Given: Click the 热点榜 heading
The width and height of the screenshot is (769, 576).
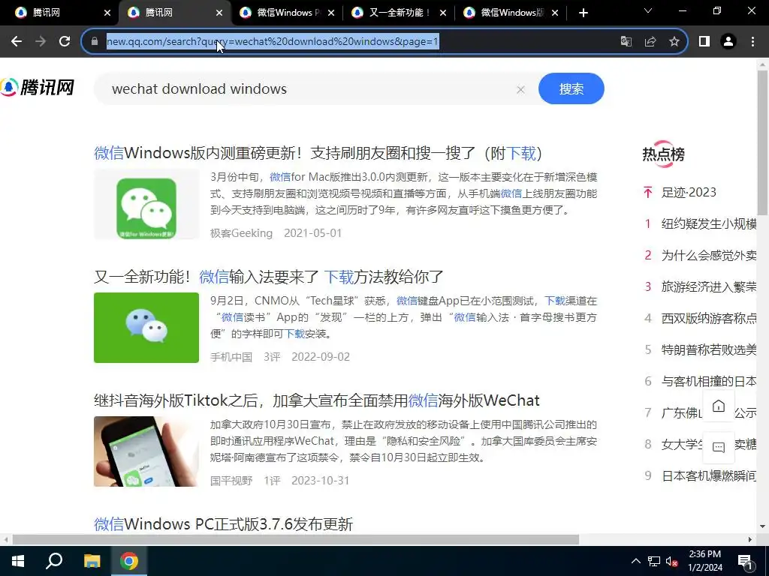Looking at the screenshot, I should click(664, 154).
